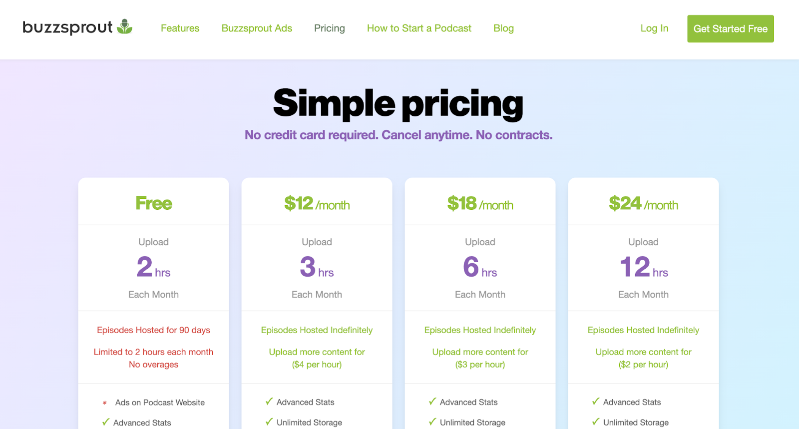Click the $24 plan Unlimited Storage checkmark

click(596, 422)
